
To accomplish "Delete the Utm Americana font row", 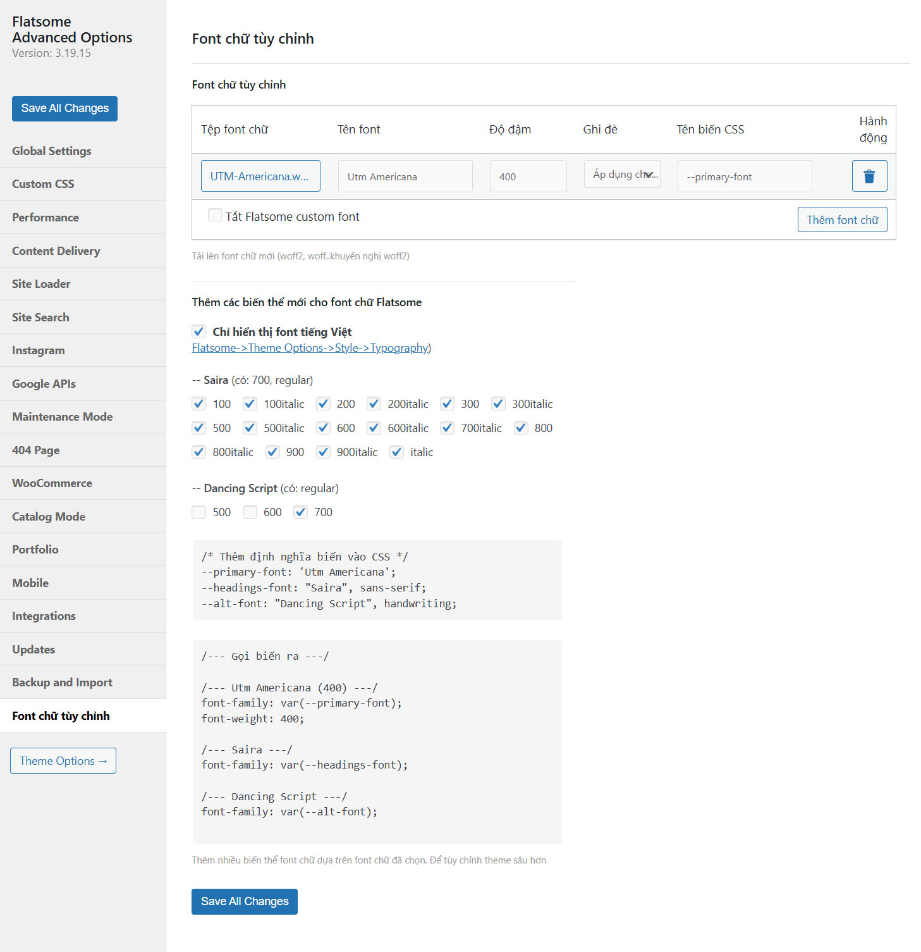I will coord(869,176).
